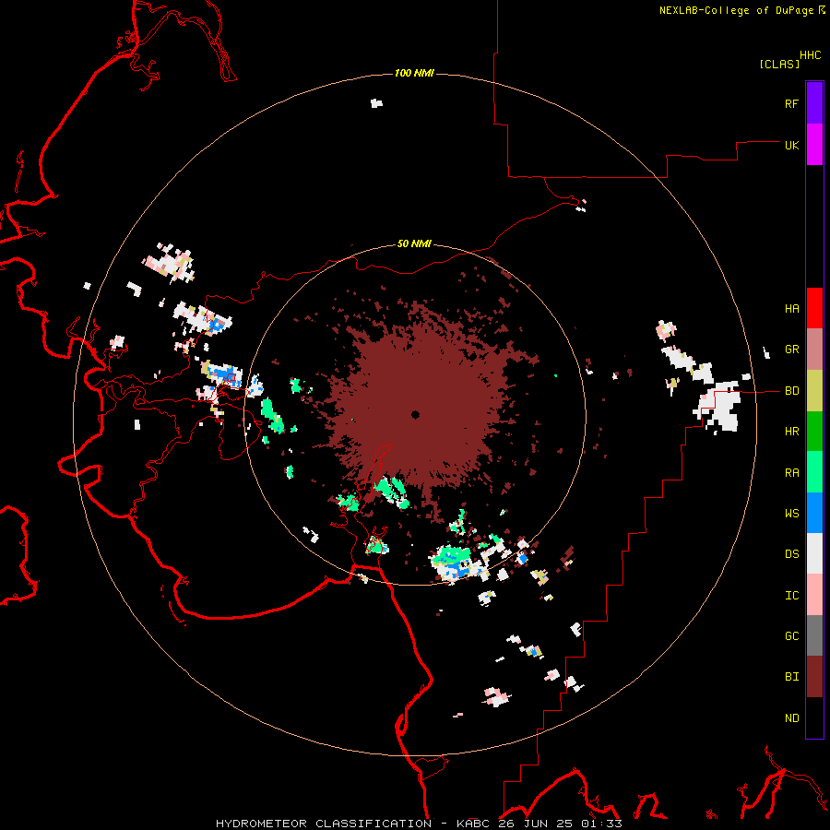830x830 pixels.
Task: Click the HA red legend swatch
Action: point(814,308)
